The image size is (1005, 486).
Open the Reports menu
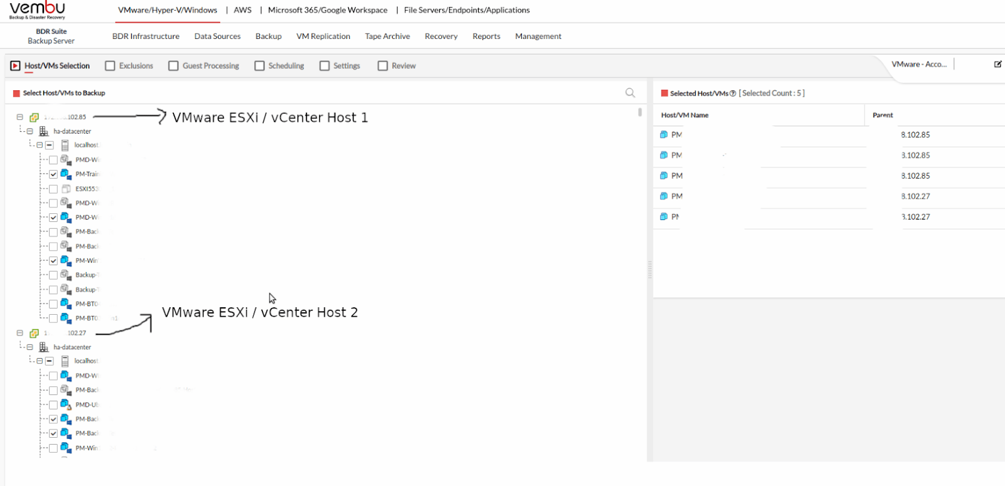[x=486, y=36]
